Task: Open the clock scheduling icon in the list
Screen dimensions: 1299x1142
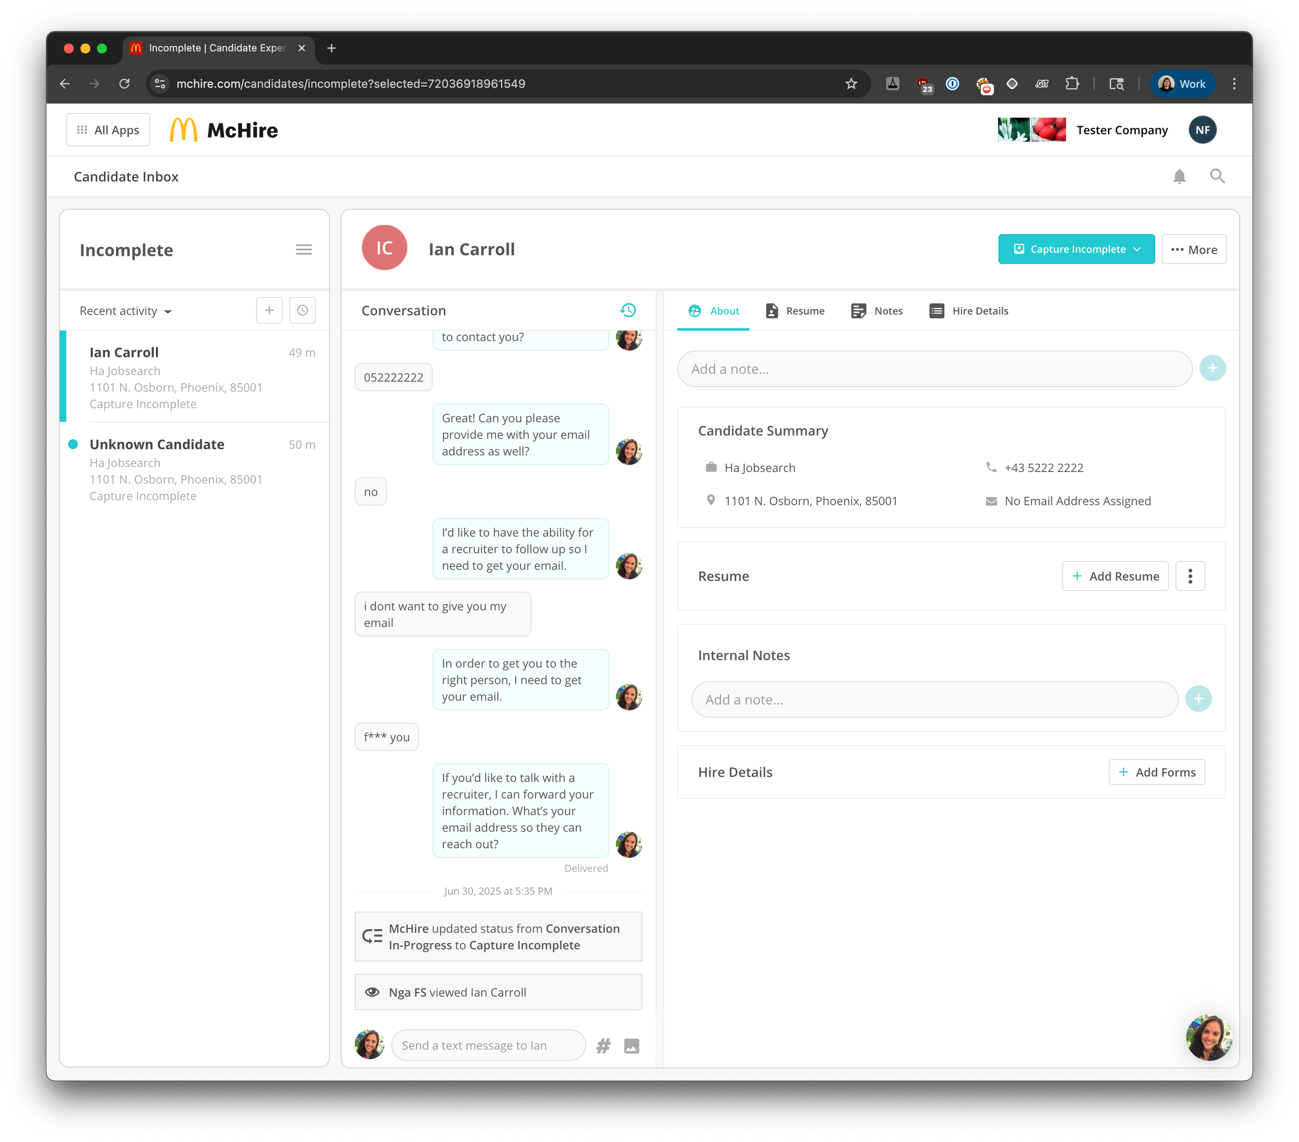Action: coord(303,310)
